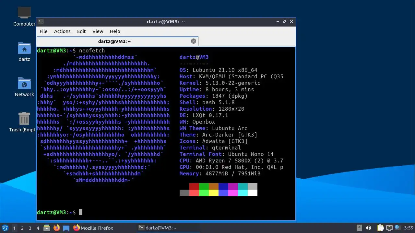
Task: Switch to workspace 2
Action: (x=22, y=228)
